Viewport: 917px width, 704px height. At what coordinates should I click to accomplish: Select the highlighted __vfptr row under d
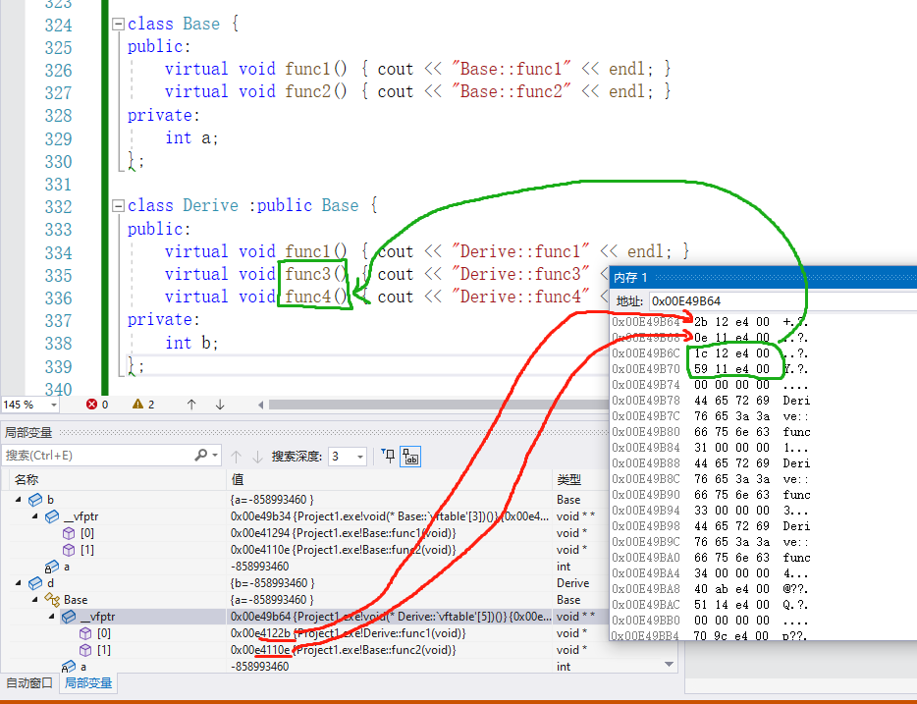click(304, 617)
